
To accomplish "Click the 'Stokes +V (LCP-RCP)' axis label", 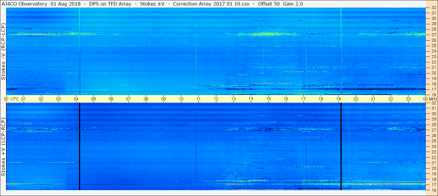I will point(3,147).
